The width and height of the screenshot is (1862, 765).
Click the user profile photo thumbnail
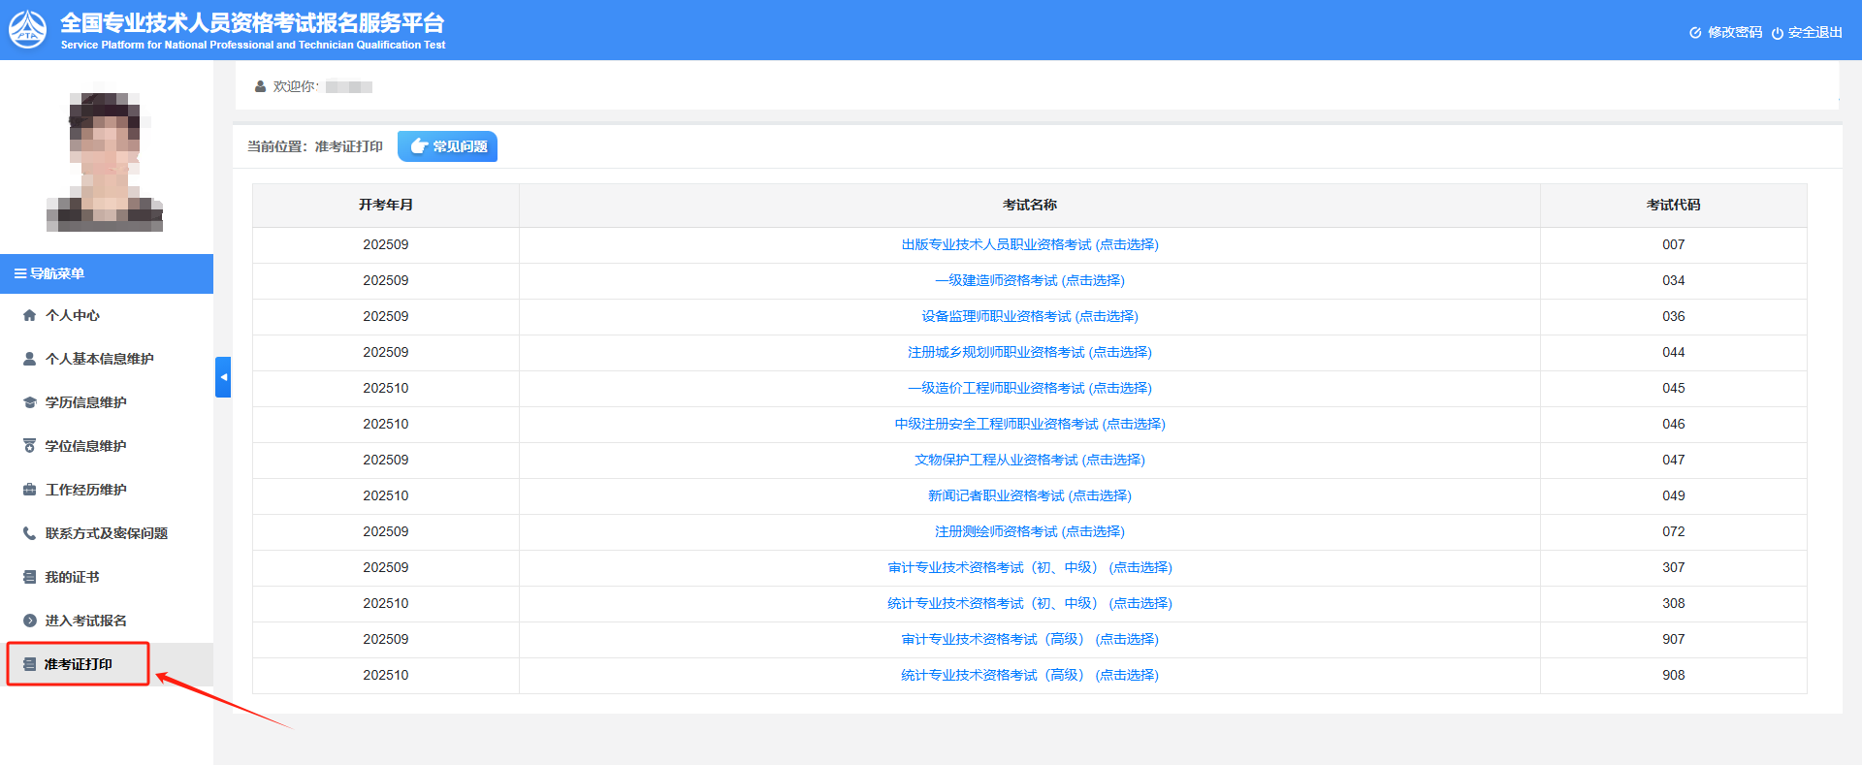(x=105, y=161)
